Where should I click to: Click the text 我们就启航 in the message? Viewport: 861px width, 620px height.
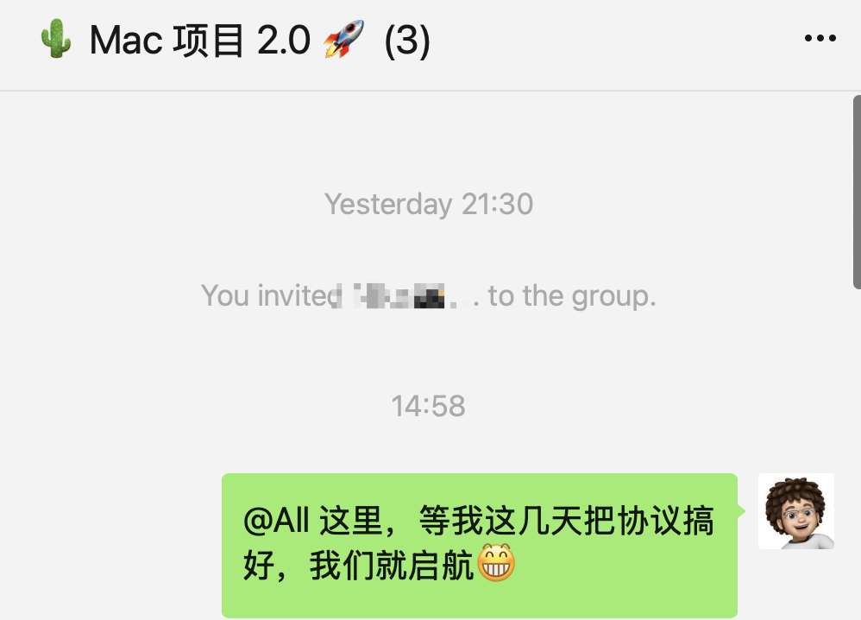tap(392, 565)
